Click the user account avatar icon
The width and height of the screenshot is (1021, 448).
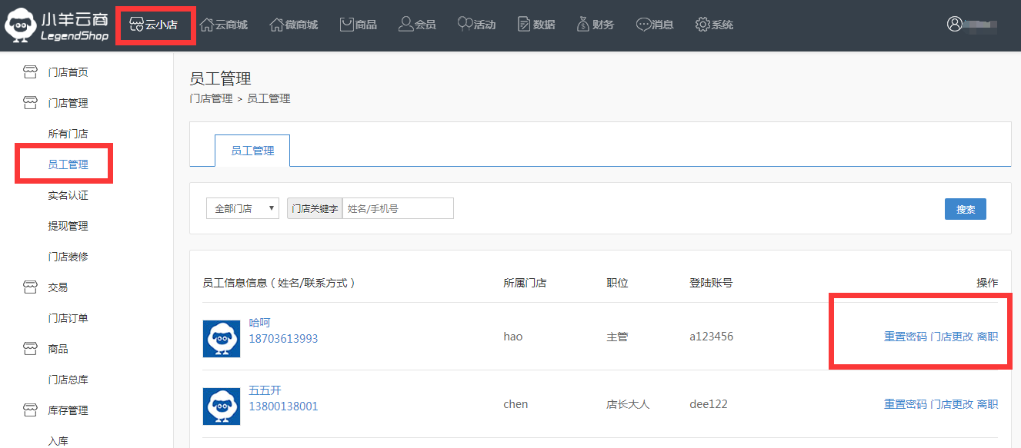pos(955,24)
